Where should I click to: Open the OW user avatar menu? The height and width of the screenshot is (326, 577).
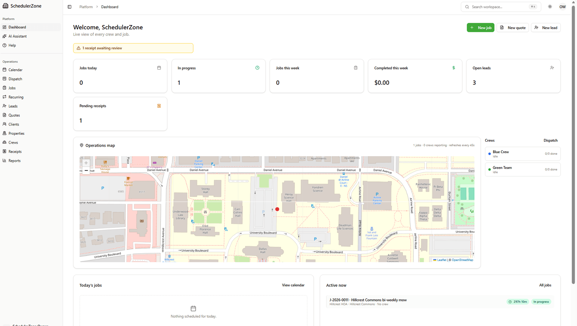[562, 7]
